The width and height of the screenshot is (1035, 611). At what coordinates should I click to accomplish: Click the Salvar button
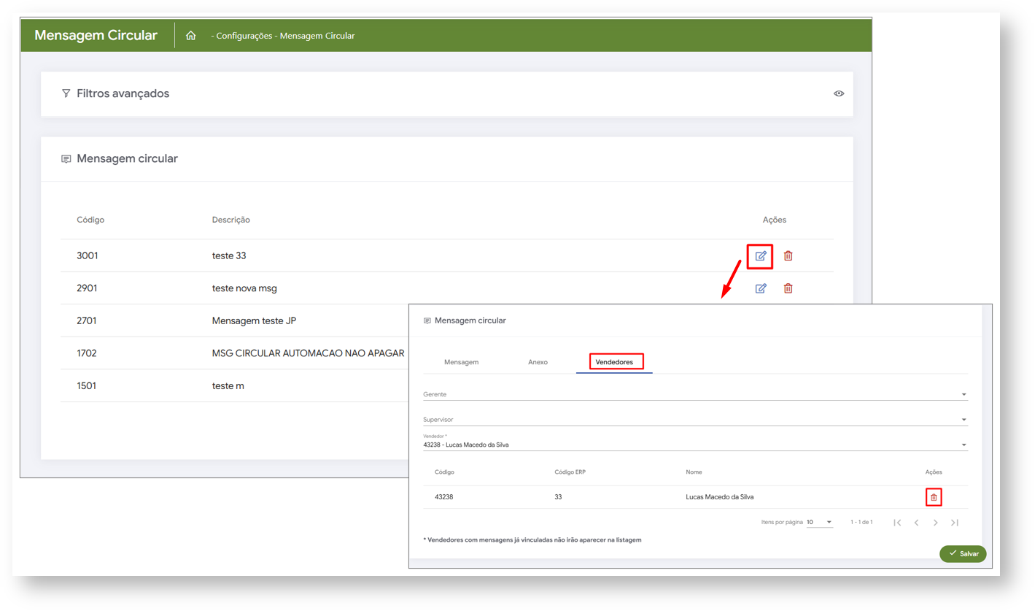tap(963, 554)
